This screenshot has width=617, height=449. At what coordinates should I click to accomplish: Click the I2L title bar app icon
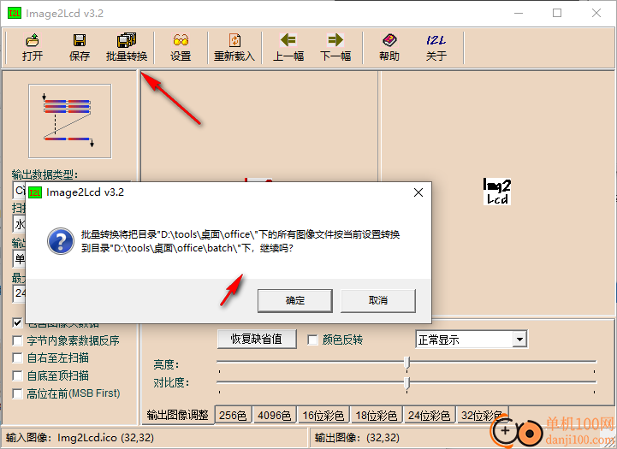[15, 14]
